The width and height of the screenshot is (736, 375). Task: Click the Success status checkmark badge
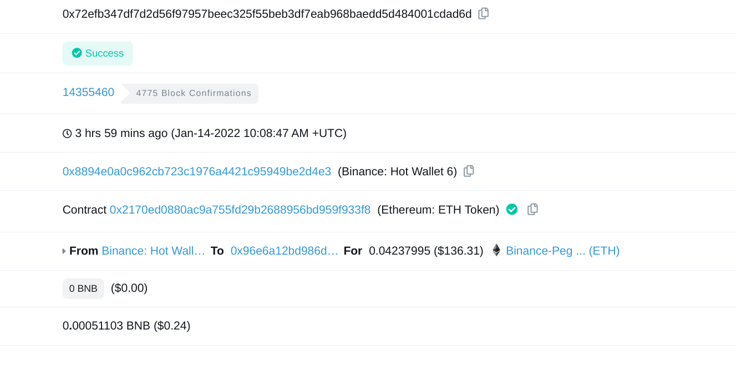(77, 53)
